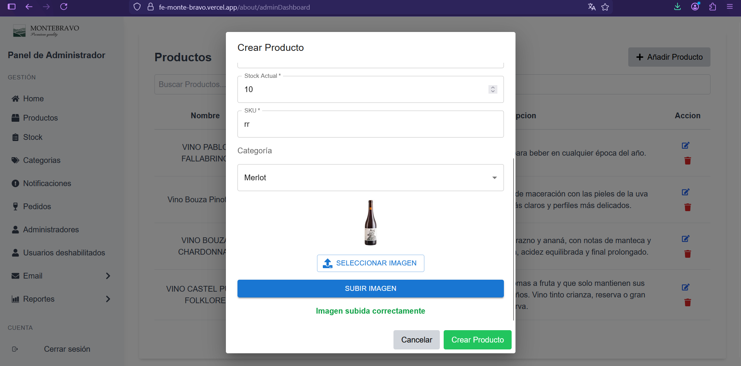Click the SUBIR IMAGEN button
The height and width of the screenshot is (366, 741).
370,289
